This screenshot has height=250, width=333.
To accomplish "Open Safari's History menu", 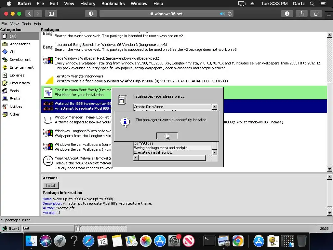I will point(88,4).
